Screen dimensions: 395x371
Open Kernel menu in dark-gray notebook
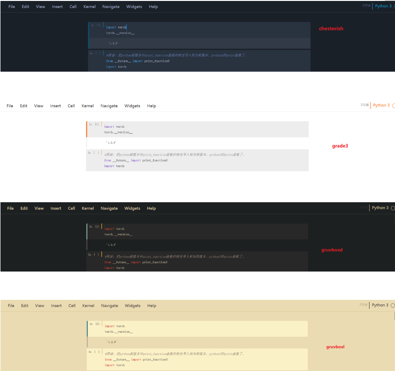tap(88, 208)
